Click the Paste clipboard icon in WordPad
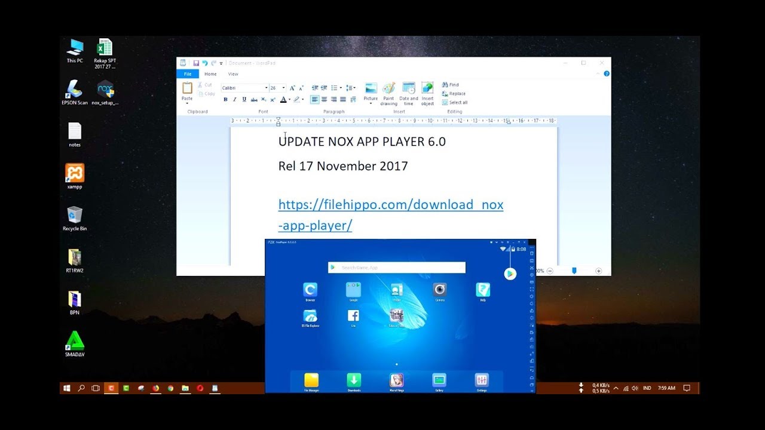 tap(187, 88)
